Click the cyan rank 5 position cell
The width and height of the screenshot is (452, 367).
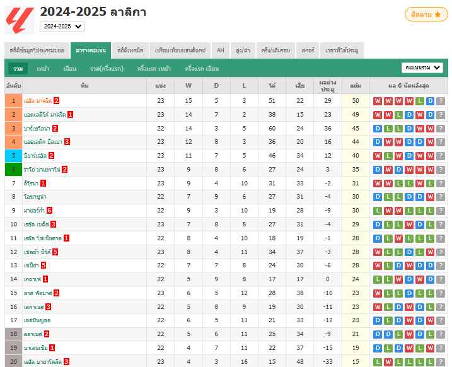pyautogui.click(x=13, y=156)
